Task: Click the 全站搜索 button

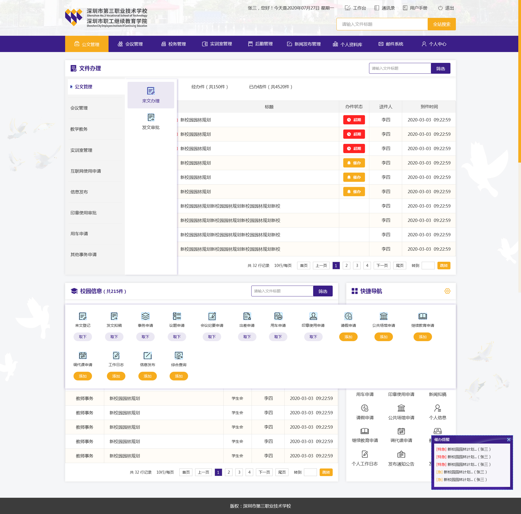Action: [441, 24]
